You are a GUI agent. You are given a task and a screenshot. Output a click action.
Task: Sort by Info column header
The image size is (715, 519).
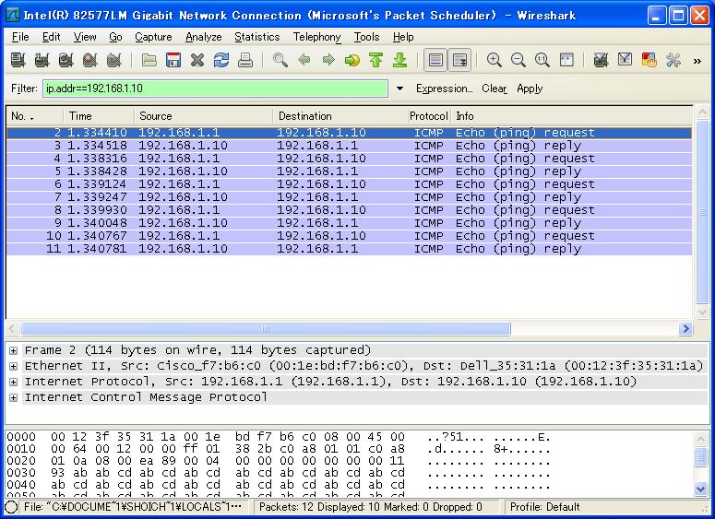[571, 116]
